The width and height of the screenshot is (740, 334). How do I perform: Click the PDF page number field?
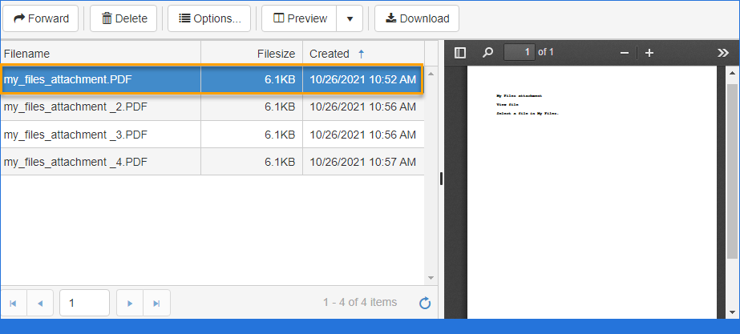click(520, 53)
